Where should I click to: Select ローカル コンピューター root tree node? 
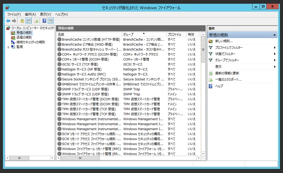tap(33, 28)
